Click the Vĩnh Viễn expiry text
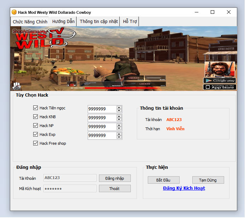 (175, 129)
